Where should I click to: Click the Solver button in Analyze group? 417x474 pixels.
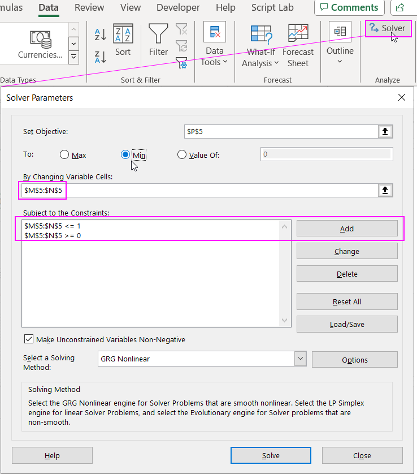point(388,28)
